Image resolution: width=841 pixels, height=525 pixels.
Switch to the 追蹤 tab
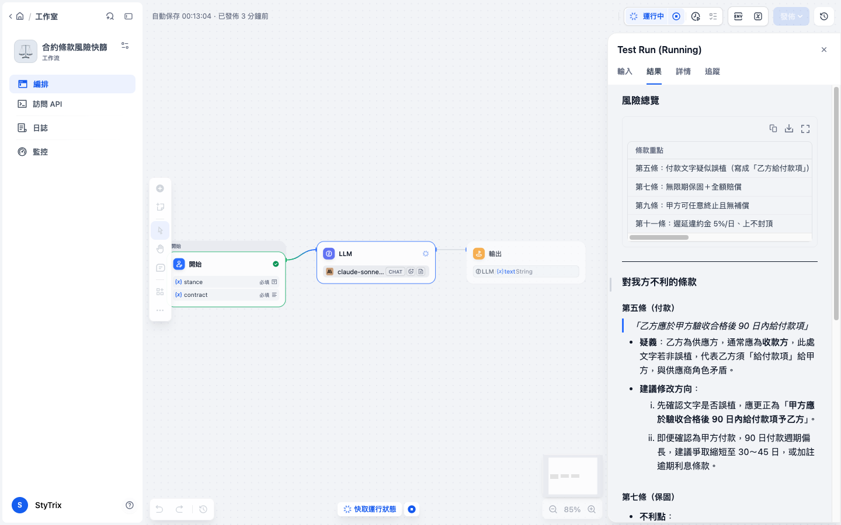point(713,71)
